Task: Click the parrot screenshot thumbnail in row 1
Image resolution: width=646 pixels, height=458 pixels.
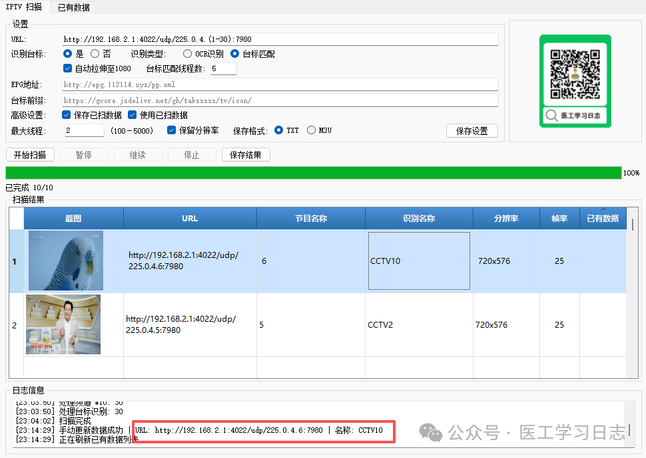Action: [x=66, y=261]
